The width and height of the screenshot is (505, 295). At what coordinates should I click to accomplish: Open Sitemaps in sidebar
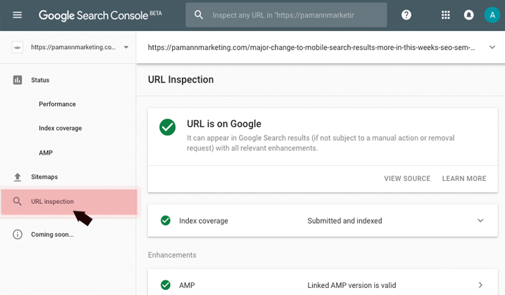pos(45,177)
